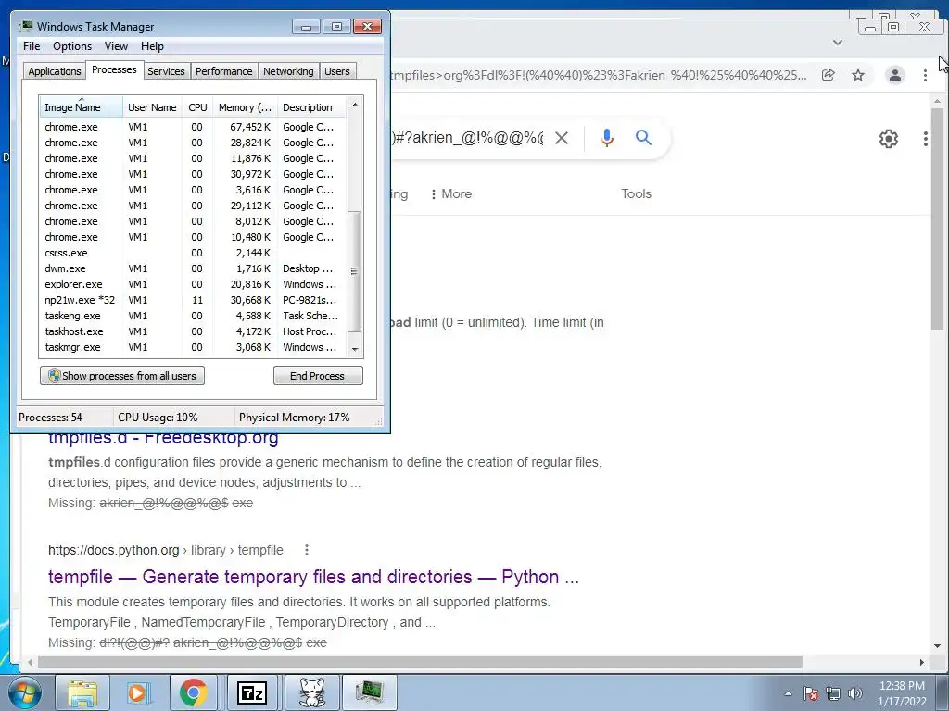The height and width of the screenshot is (711, 949).
Task: Click Chrome horizontal scroll right arrow
Action: click(921, 663)
